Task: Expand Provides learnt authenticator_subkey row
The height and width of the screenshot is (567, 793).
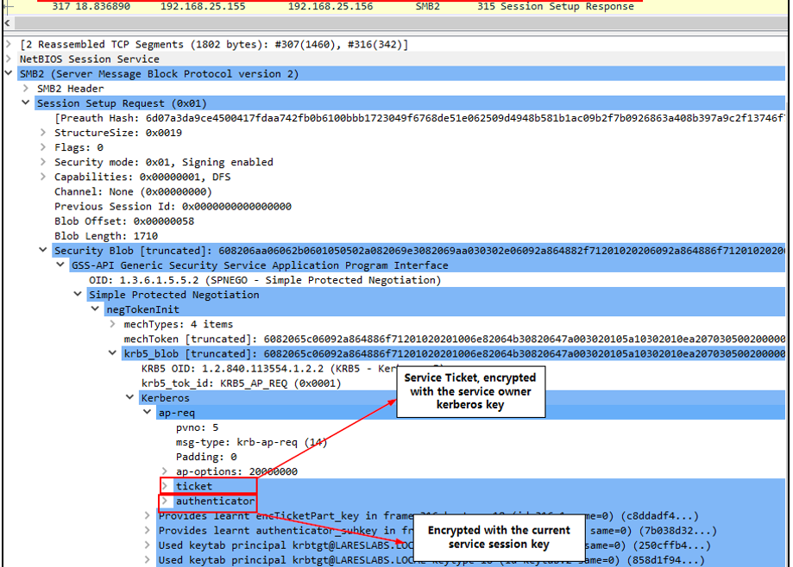Action: click(148, 531)
